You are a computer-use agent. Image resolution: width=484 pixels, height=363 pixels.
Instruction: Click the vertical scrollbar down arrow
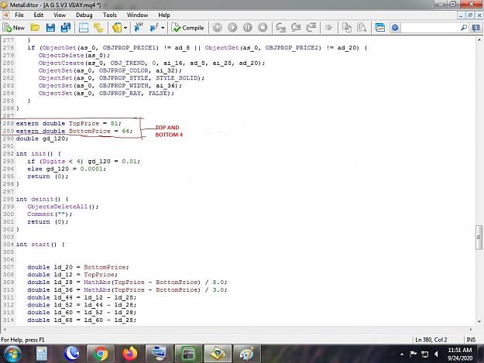(x=479, y=321)
